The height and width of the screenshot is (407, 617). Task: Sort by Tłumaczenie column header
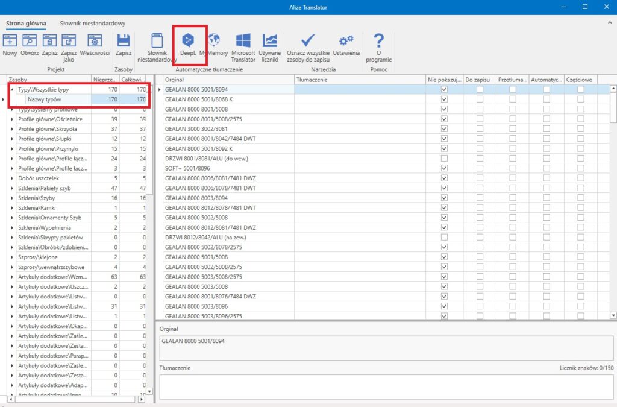point(360,80)
